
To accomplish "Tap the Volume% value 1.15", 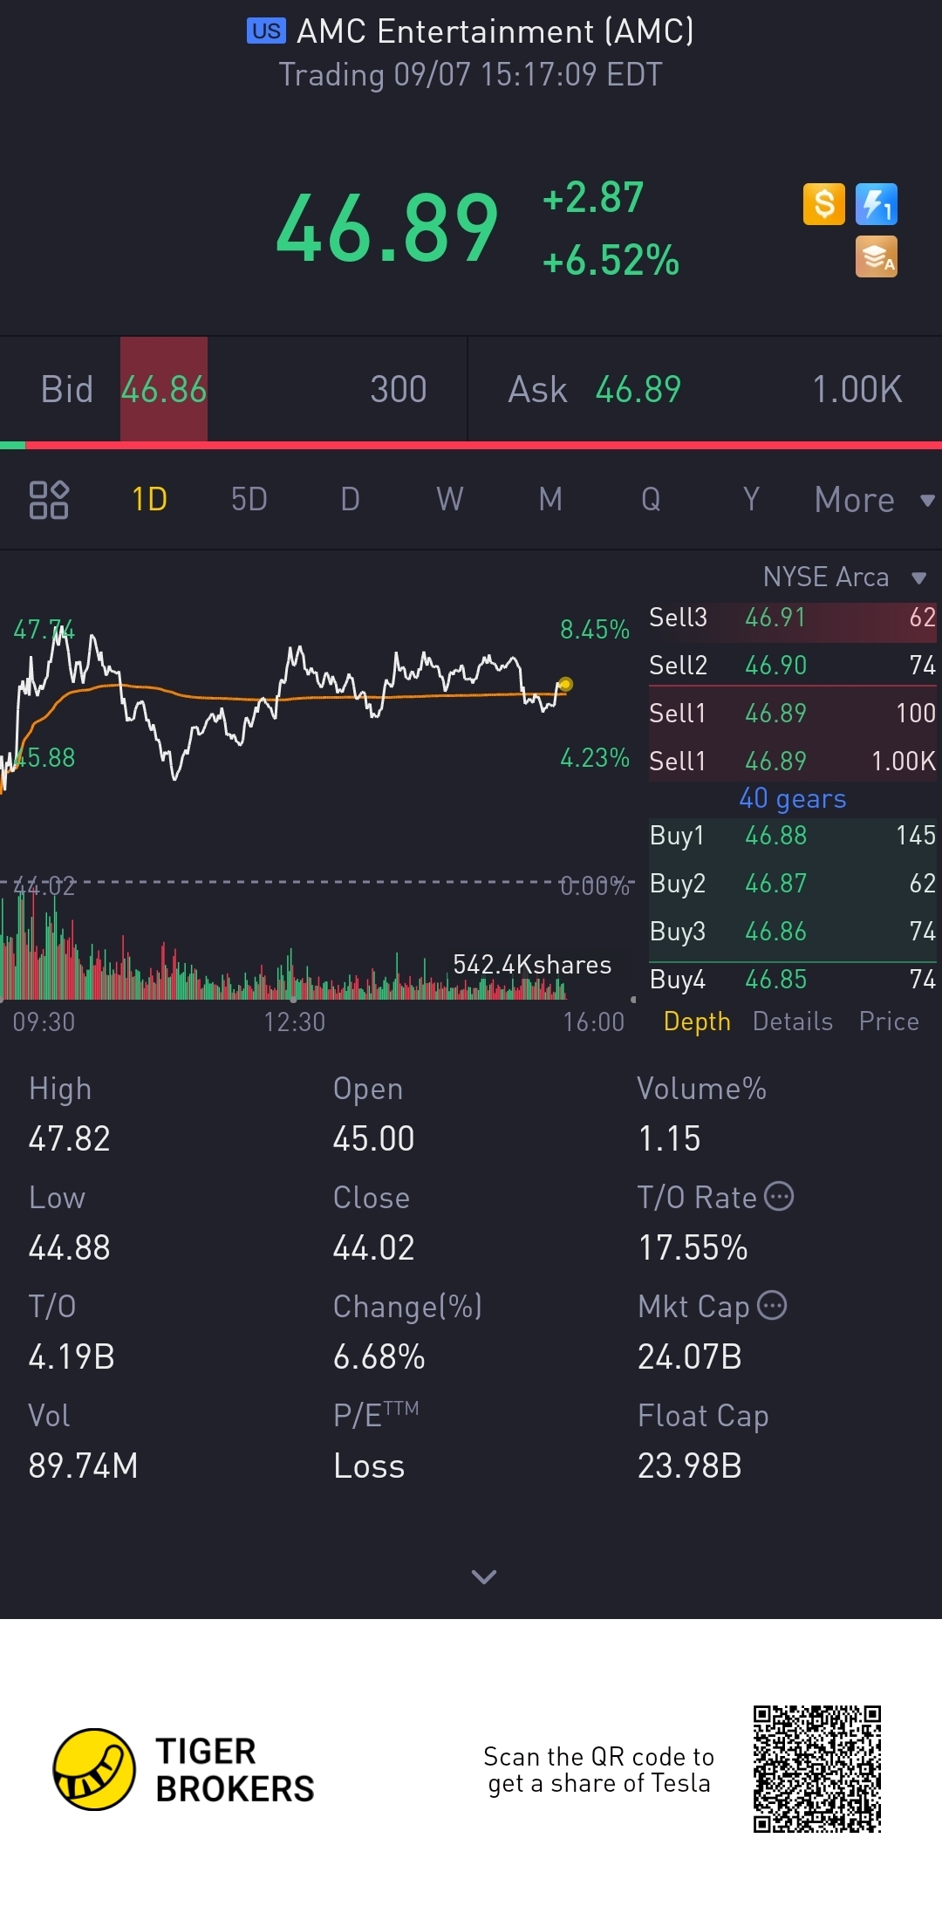I will tap(669, 1138).
